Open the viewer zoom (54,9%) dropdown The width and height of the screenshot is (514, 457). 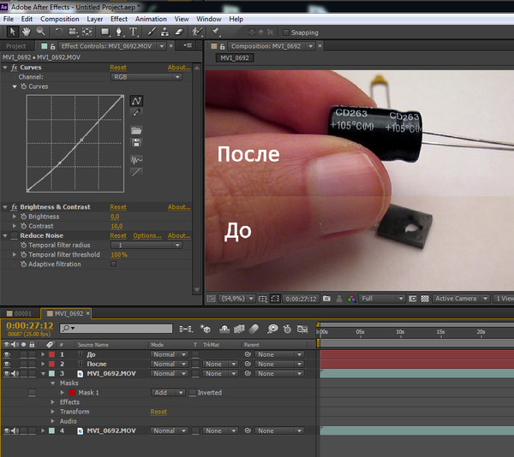click(x=236, y=299)
